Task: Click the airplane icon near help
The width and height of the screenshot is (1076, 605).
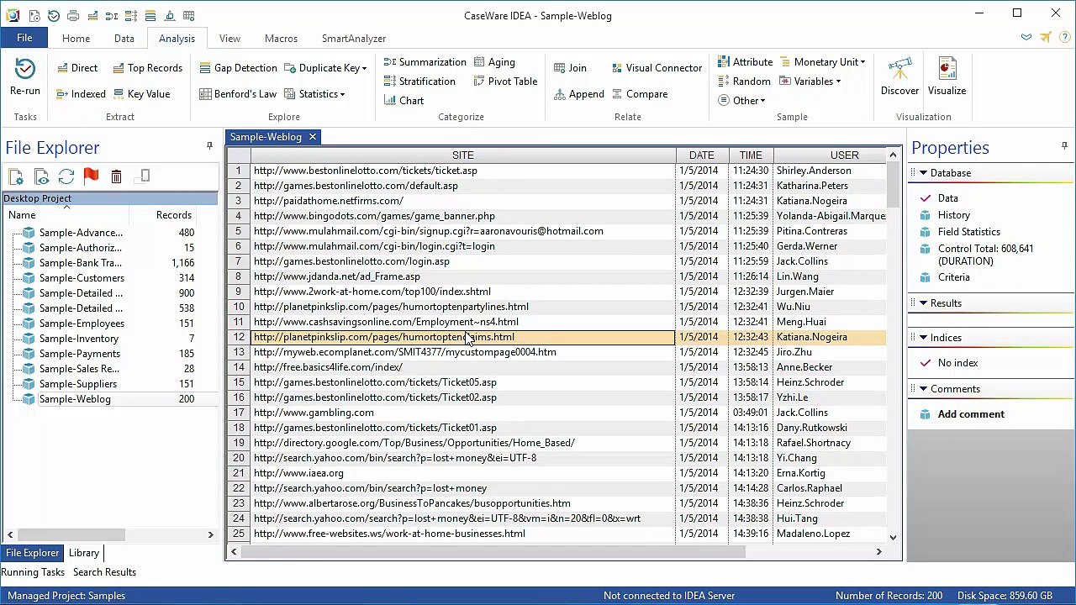Action: point(1046,38)
